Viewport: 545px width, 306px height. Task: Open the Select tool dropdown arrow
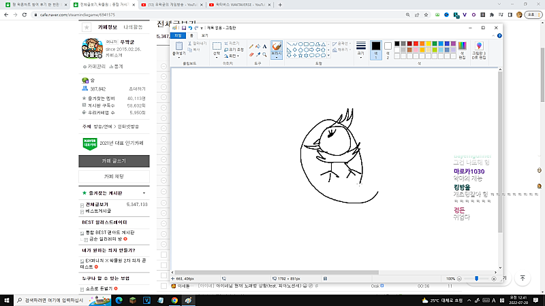click(217, 57)
